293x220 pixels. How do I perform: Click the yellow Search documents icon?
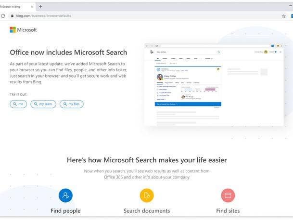pos(147,195)
